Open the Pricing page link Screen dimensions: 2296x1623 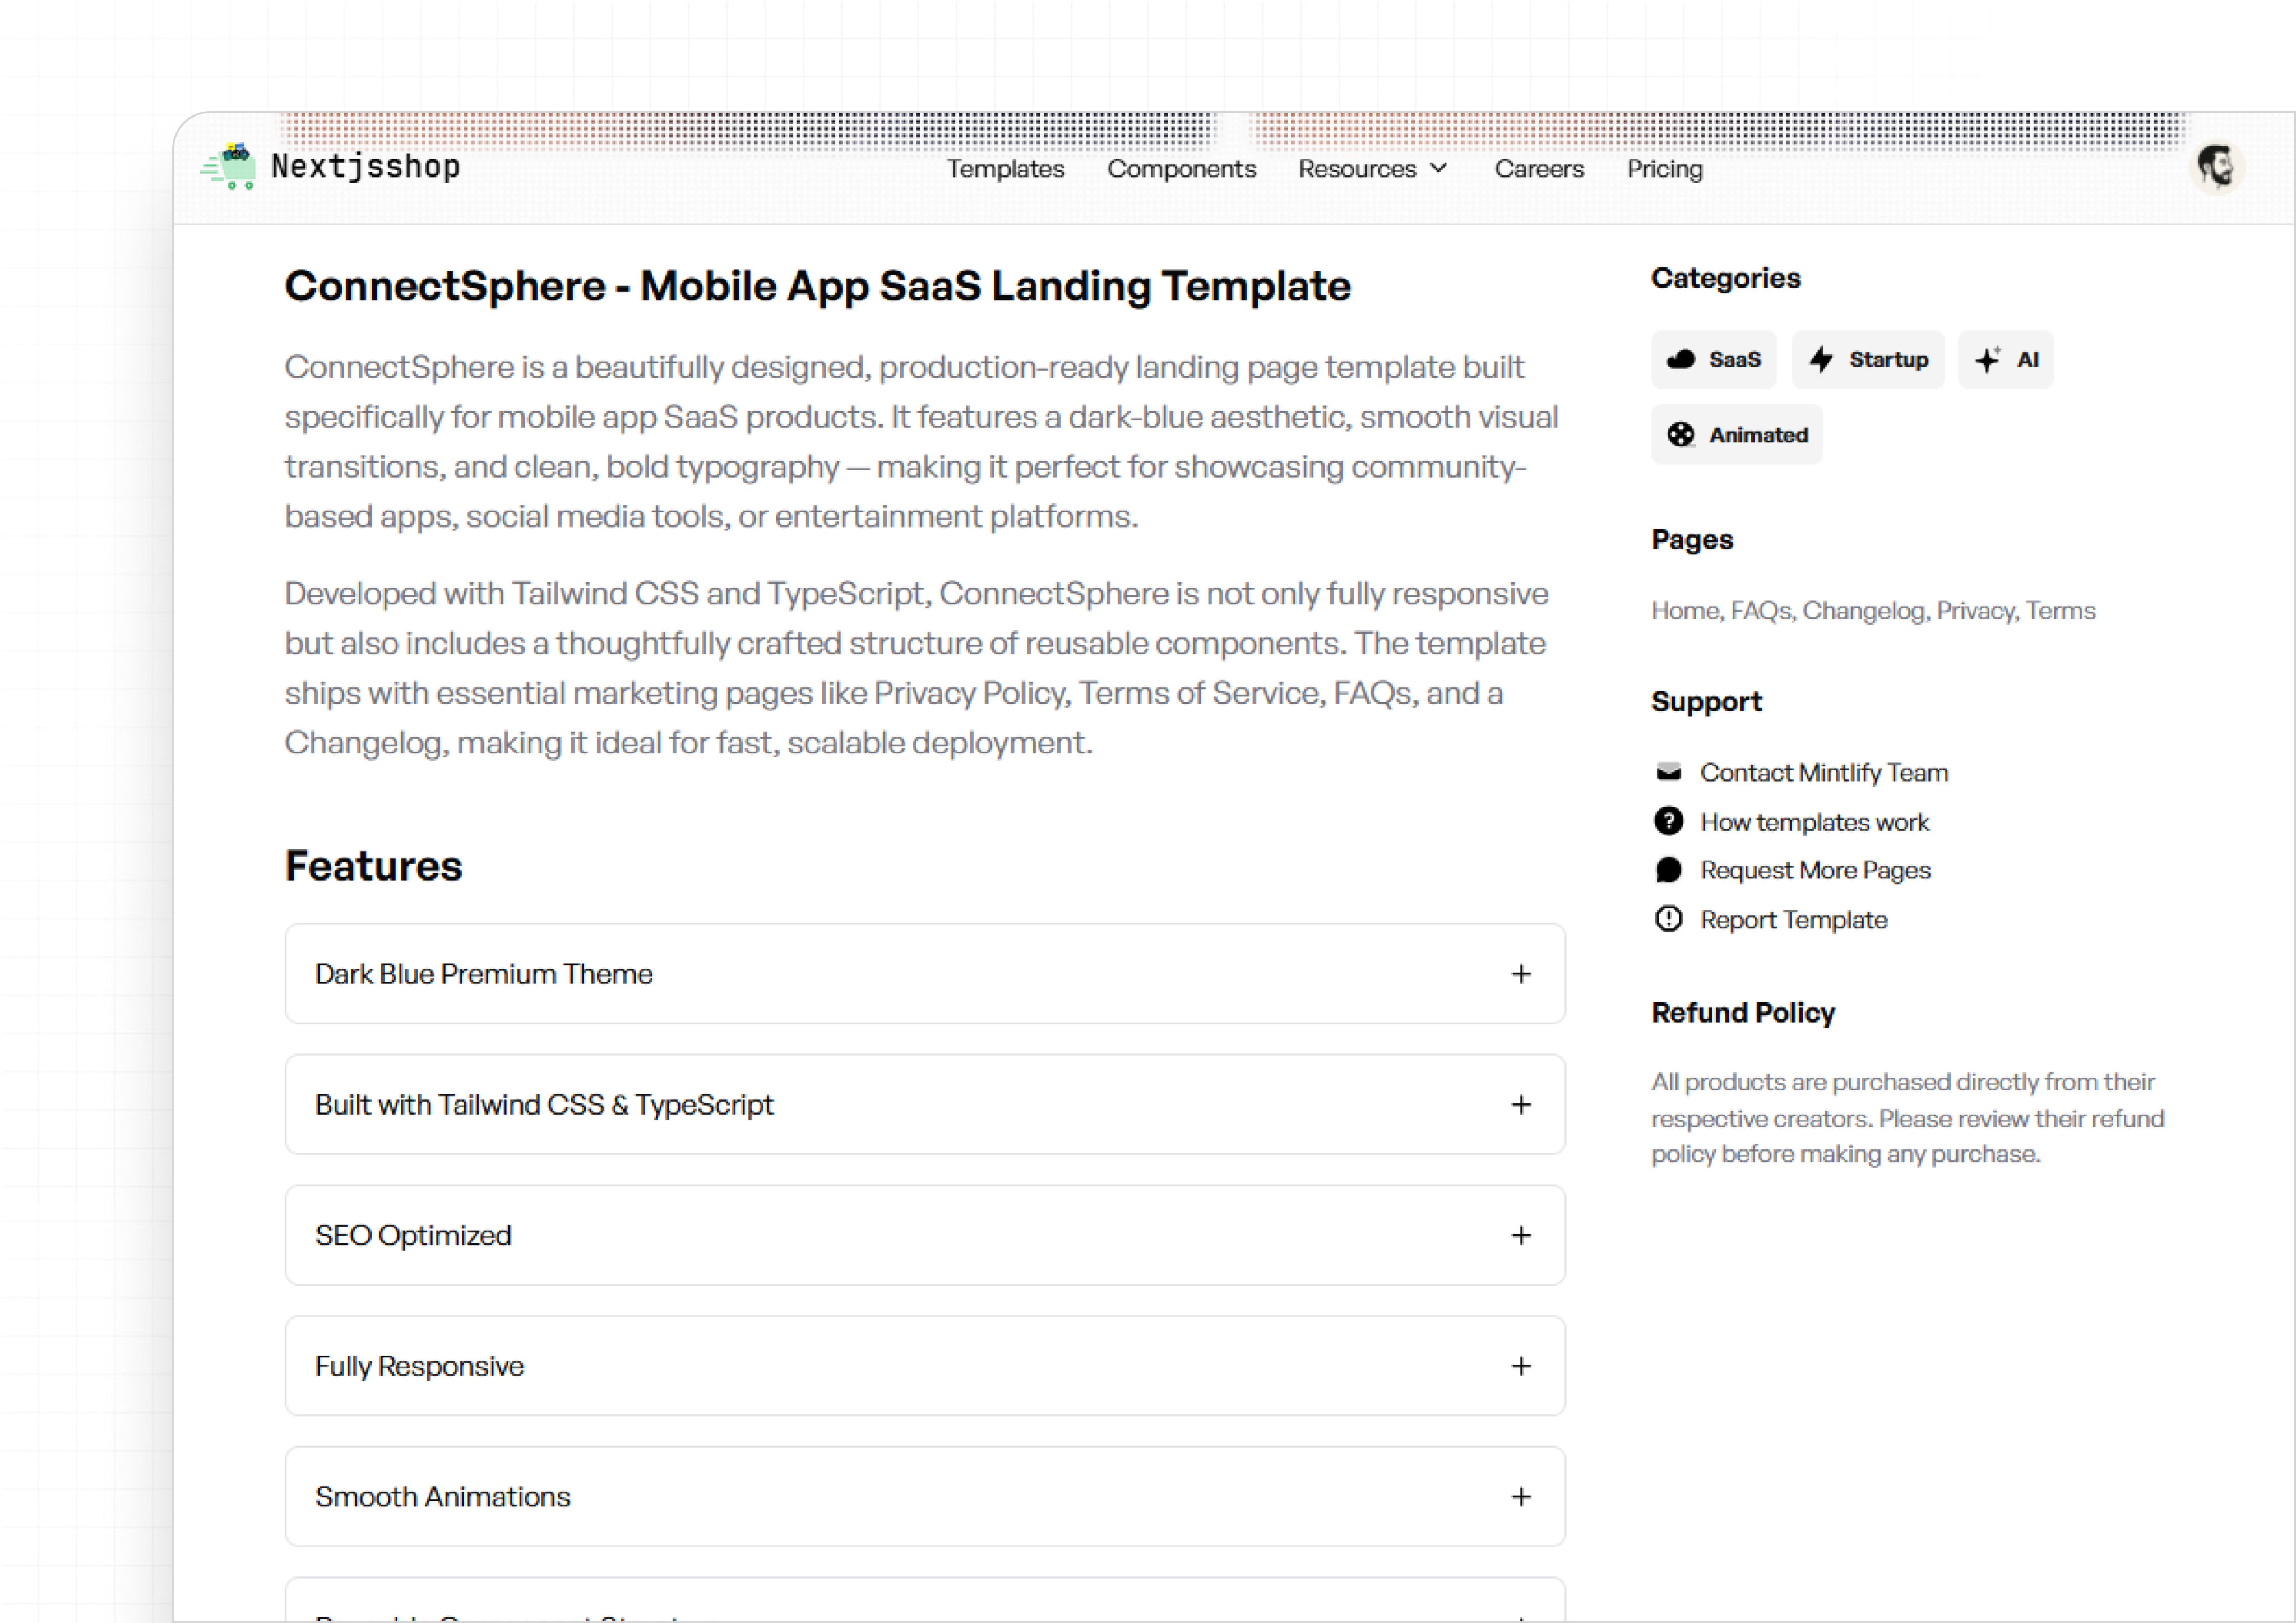(x=1664, y=169)
